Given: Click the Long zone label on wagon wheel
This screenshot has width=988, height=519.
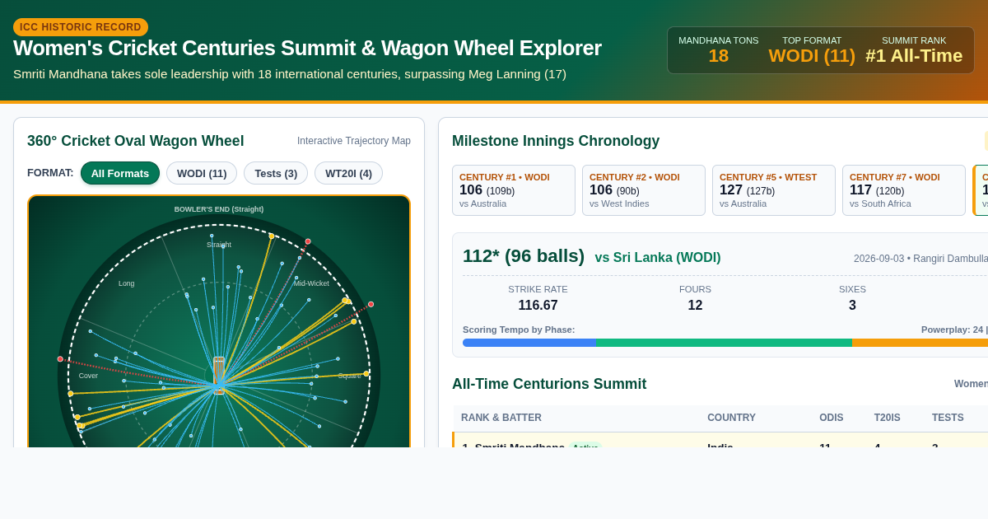Looking at the screenshot, I should [127, 283].
